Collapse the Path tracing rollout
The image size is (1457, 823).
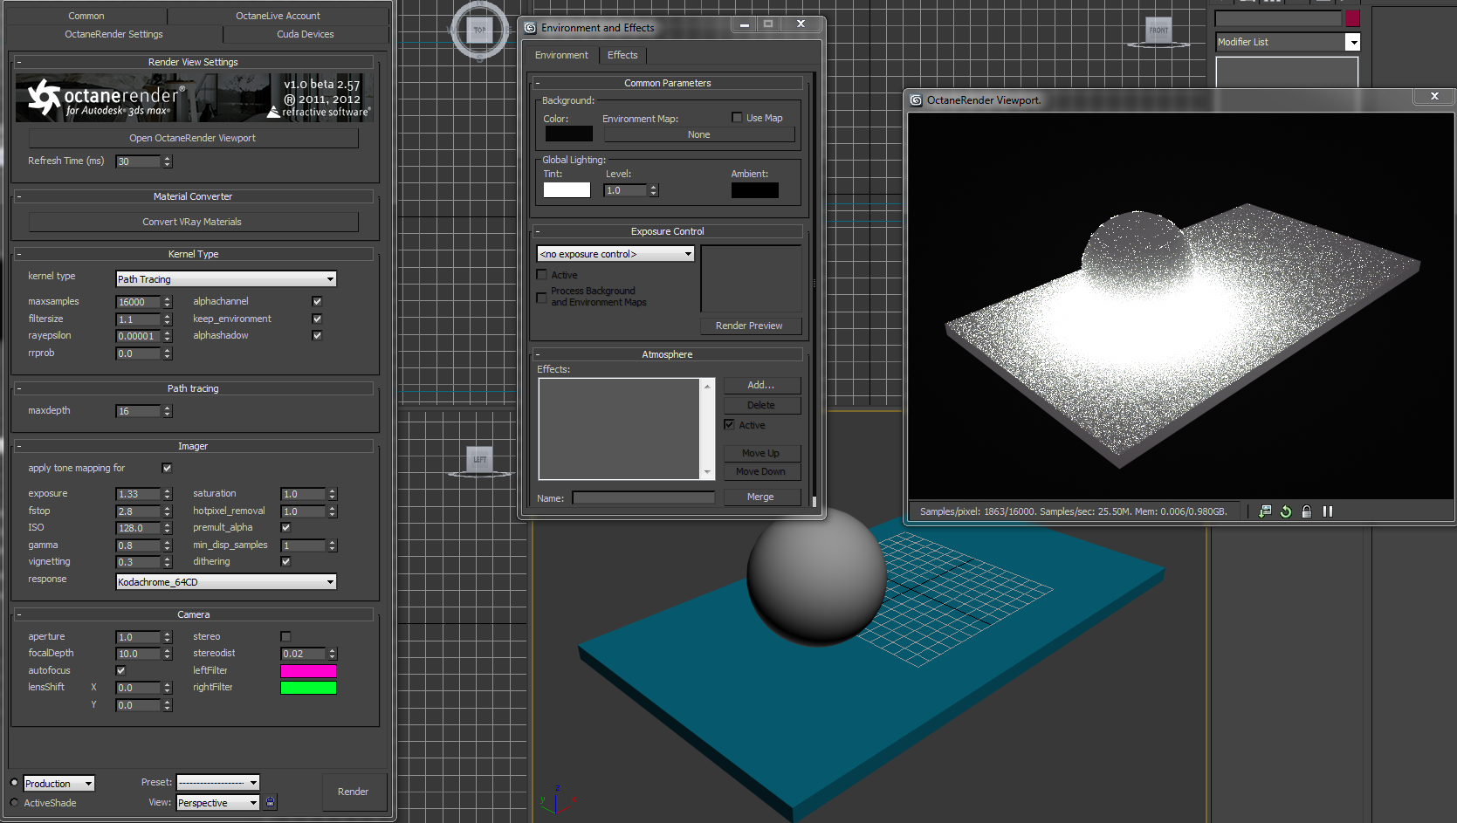tap(193, 388)
